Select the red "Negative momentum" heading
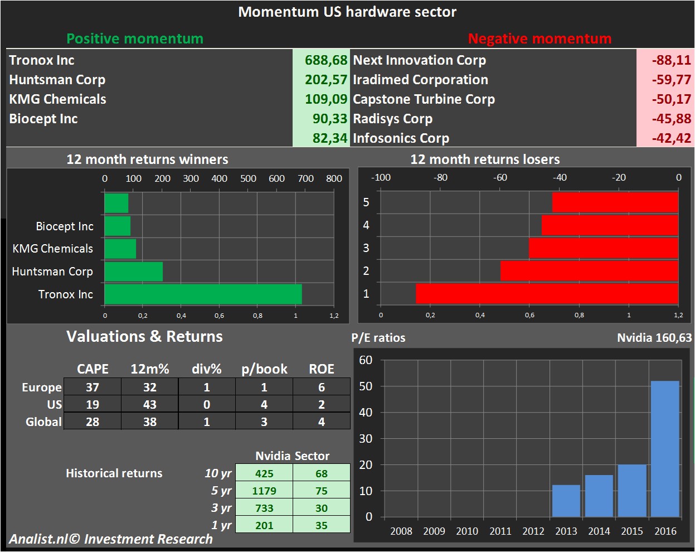This screenshot has height=552, width=695. click(x=540, y=38)
